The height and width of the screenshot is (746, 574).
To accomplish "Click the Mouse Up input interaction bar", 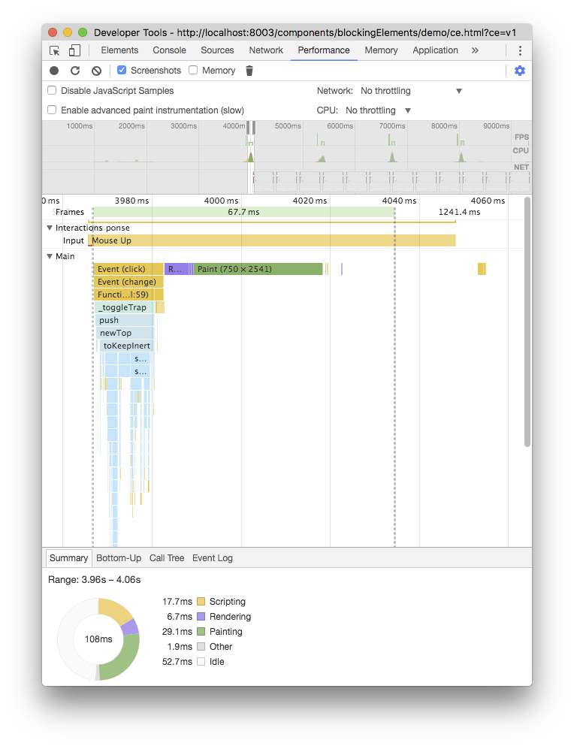I will click(x=272, y=240).
